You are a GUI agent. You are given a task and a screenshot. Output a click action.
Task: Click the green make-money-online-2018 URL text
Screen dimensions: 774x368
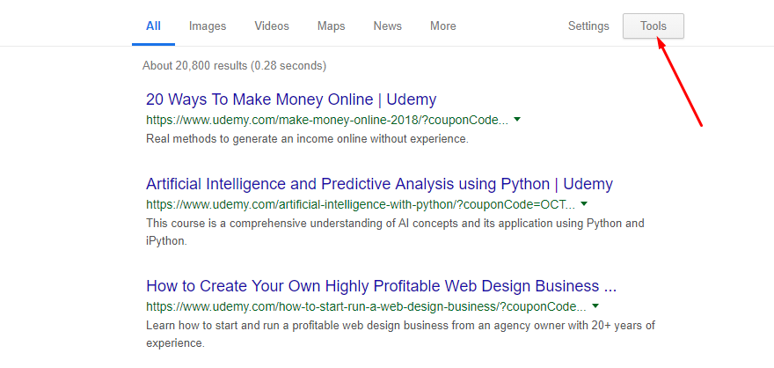tap(327, 120)
